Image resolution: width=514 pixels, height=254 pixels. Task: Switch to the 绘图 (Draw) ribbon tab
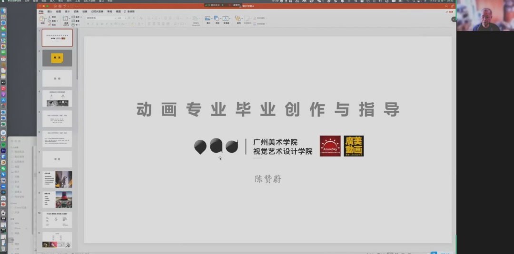59,11
